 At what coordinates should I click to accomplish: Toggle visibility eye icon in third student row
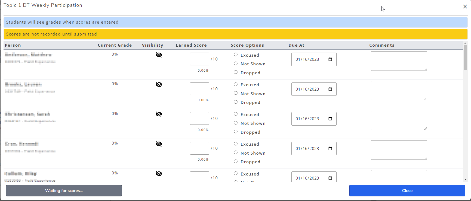coord(159,114)
